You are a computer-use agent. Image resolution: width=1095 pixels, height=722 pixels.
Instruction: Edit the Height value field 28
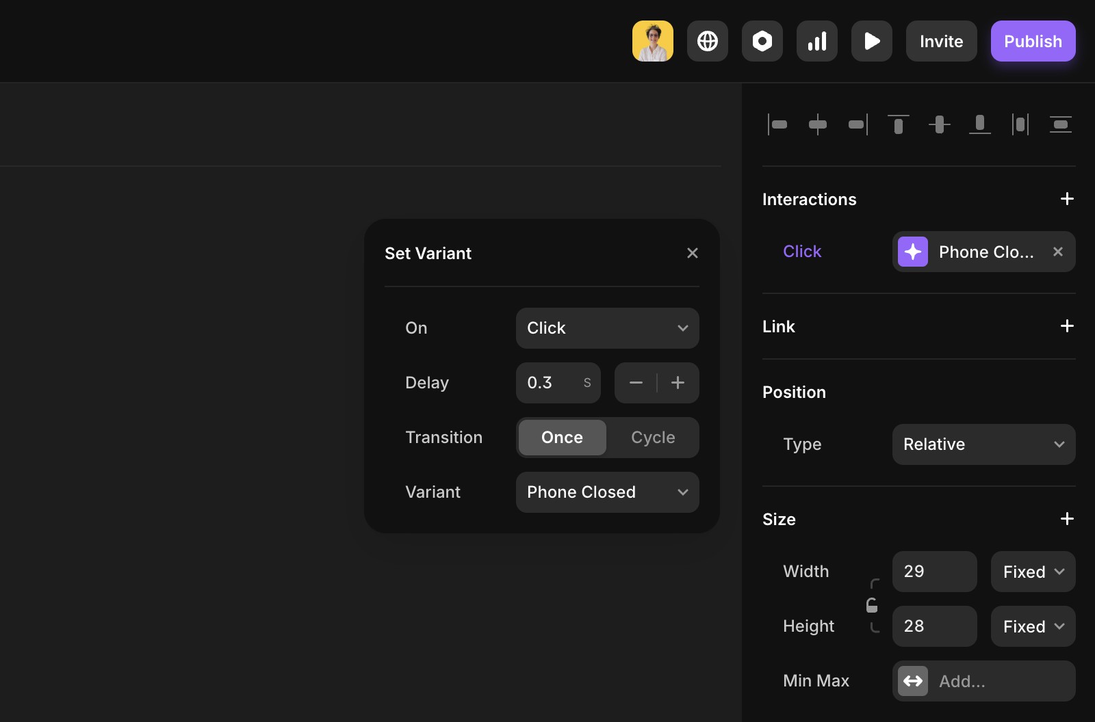click(x=935, y=626)
